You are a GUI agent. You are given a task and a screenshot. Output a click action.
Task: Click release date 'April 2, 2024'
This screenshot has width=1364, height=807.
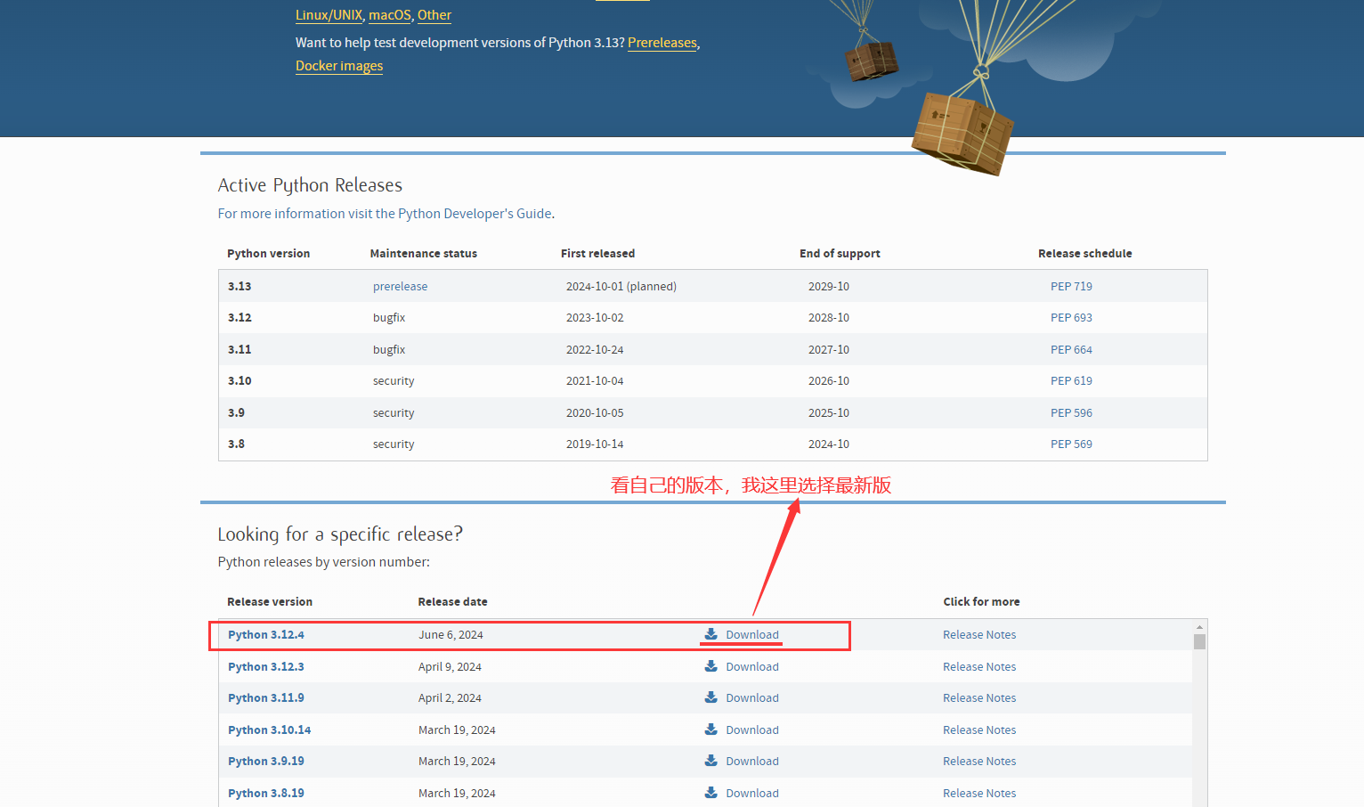(450, 697)
